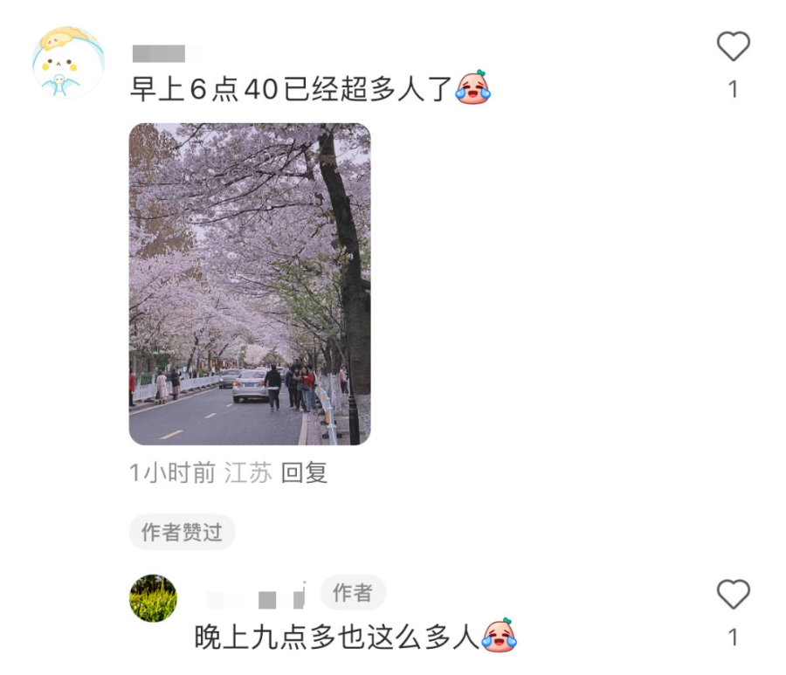Screen dimensions: 786x675
Task: Open the author's green grass avatar
Action: point(153,598)
